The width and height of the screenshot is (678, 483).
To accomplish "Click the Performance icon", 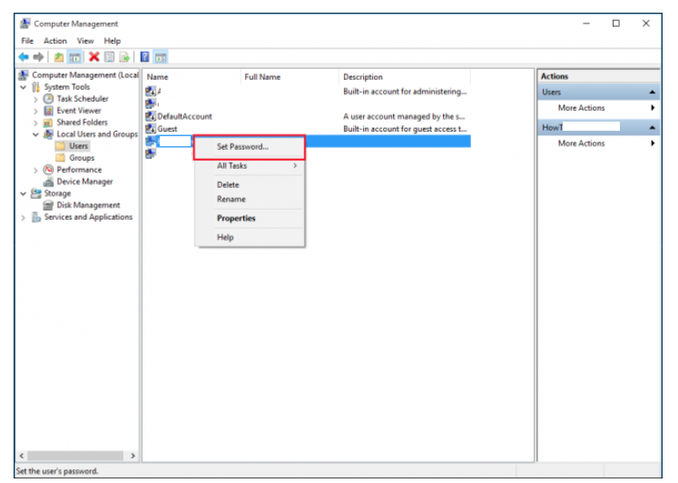I will coord(48,170).
